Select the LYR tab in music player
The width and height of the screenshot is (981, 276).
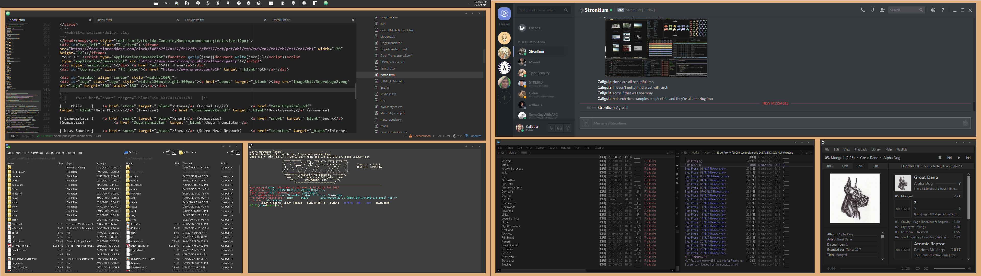(x=845, y=166)
